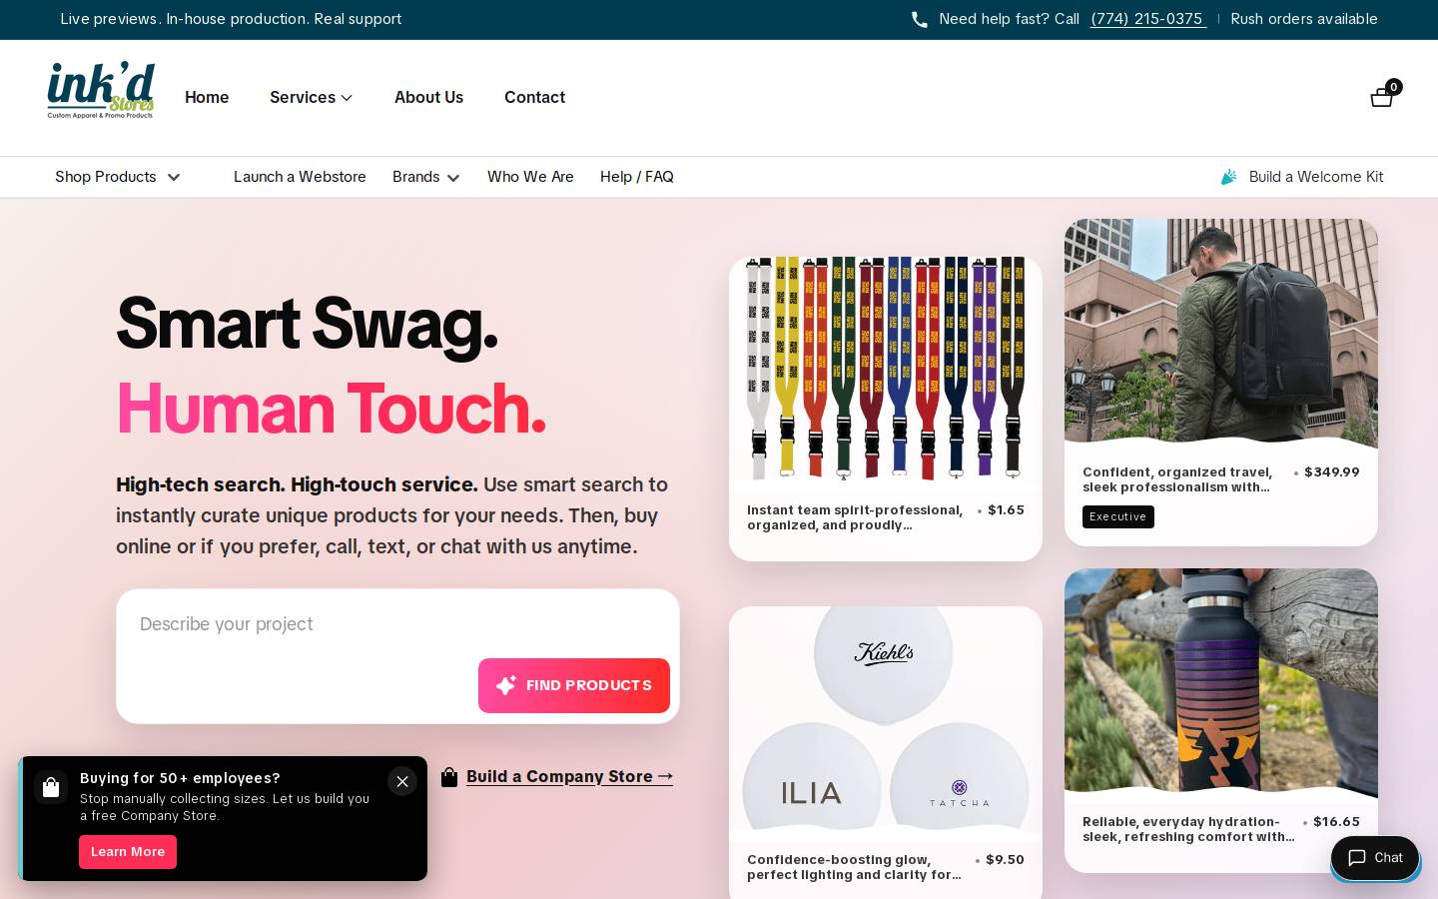1438x899 pixels.
Task: Open Contact page
Action: 534,97
